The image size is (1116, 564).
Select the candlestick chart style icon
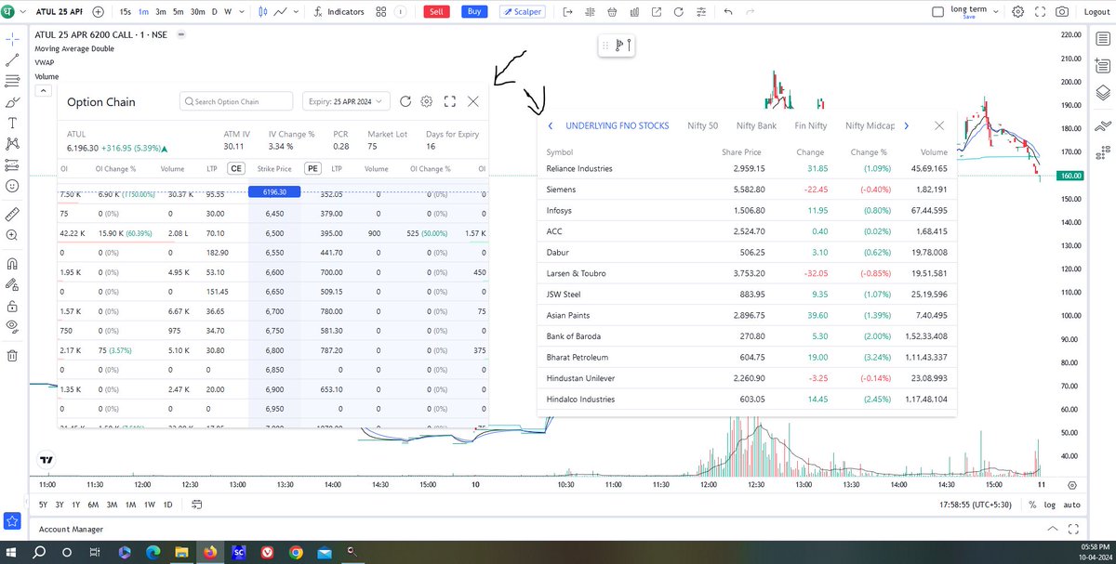tap(263, 12)
